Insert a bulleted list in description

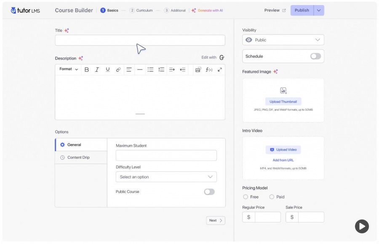coord(150,70)
